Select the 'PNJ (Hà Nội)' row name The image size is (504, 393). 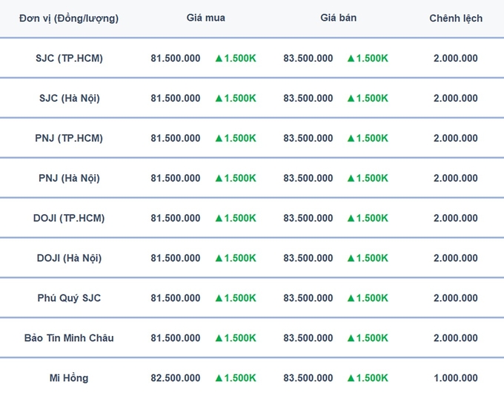click(69, 178)
